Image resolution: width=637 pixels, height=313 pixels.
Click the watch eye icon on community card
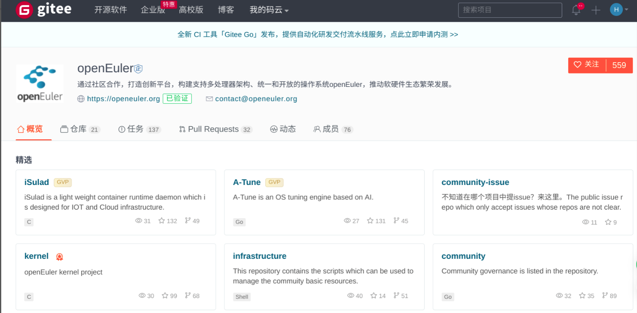coord(559,296)
